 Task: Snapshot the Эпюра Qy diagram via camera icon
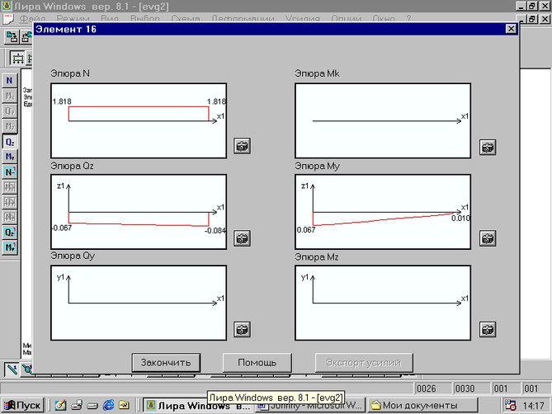(243, 330)
